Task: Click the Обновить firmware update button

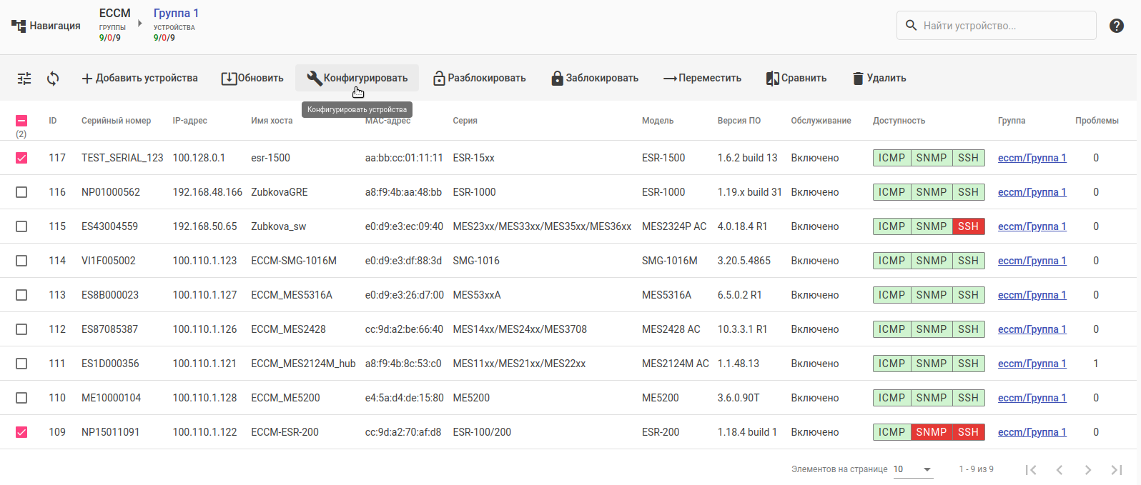Action: tap(252, 79)
